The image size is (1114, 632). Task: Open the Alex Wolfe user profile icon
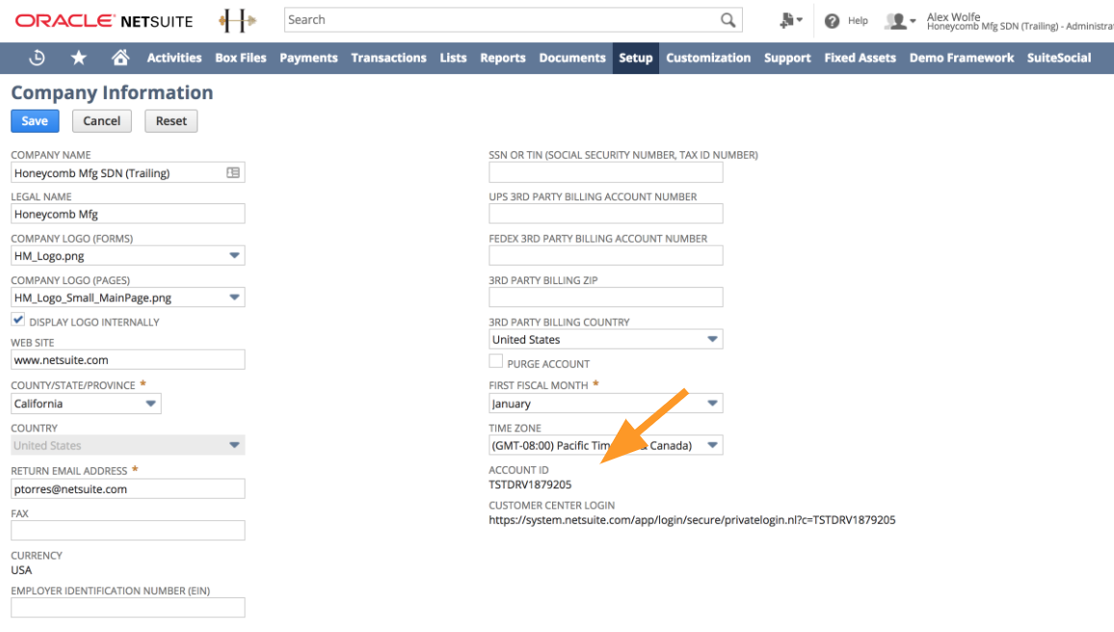[898, 20]
